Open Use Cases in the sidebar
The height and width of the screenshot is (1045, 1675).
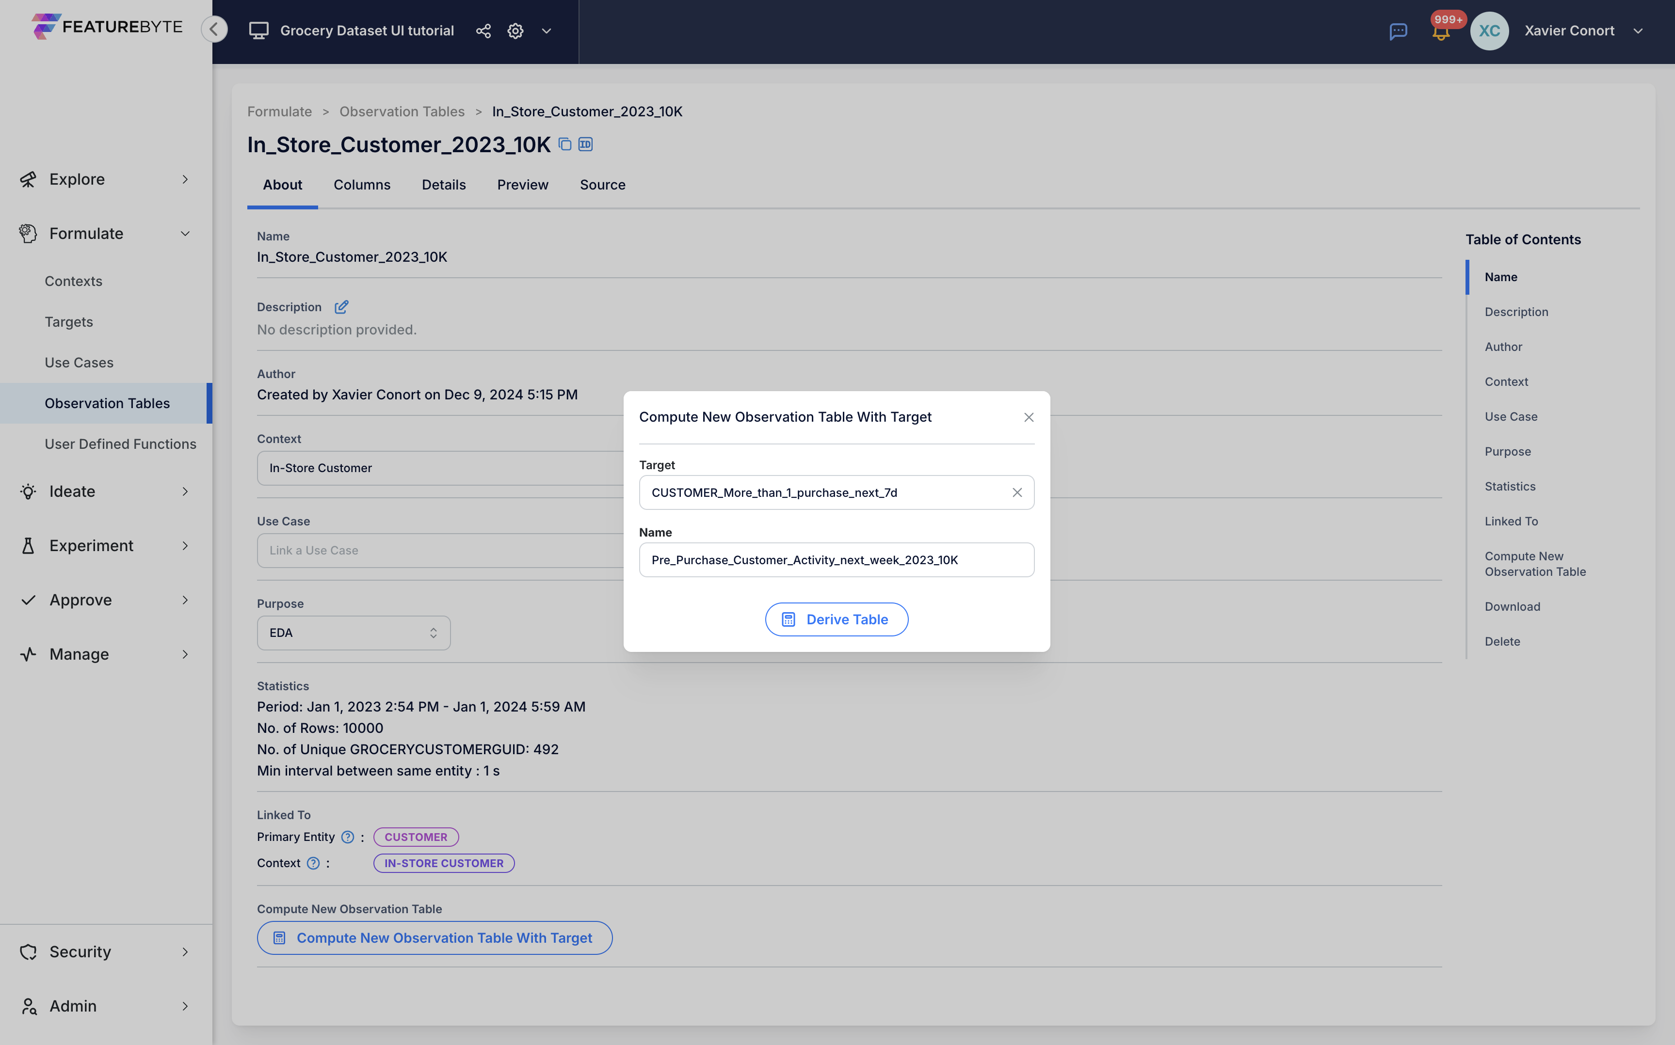click(79, 363)
